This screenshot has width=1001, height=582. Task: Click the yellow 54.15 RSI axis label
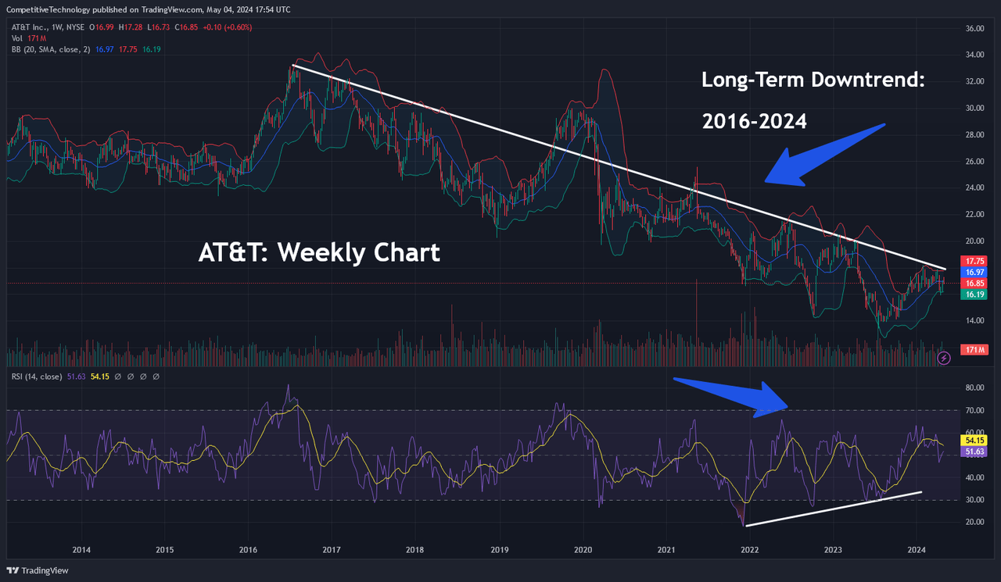pyautogui.click(x=973, y=440)
